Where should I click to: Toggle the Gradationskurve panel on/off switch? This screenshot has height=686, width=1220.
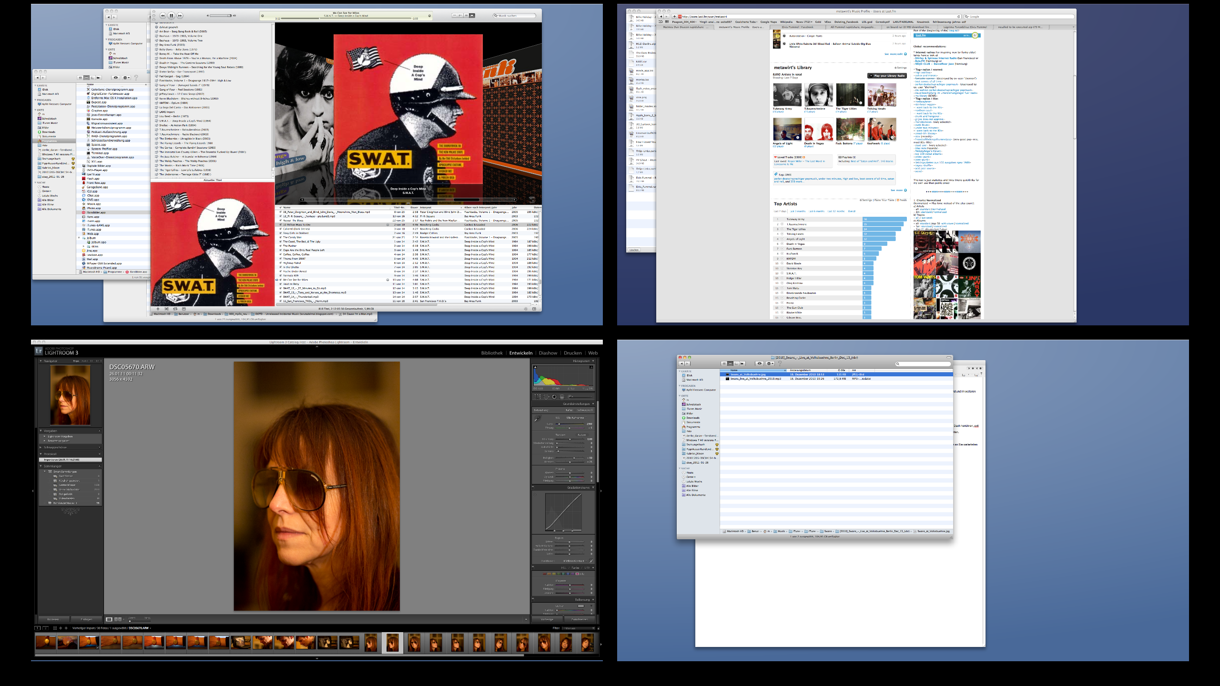533,488
